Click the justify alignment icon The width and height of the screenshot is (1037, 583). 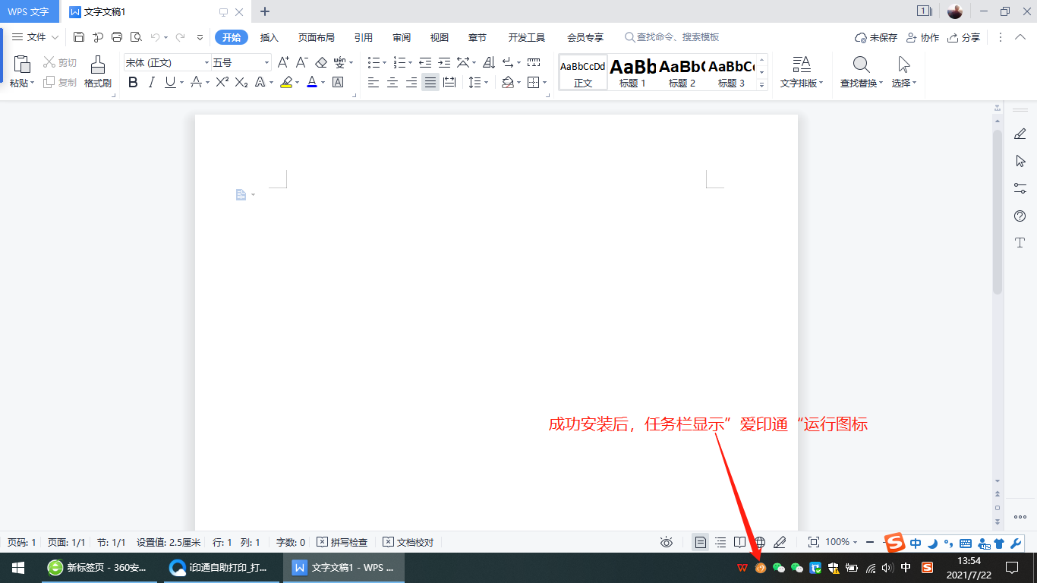click(x=430, y=82)
